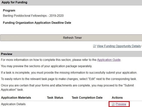Image resolution: width=142 pixels, height=107 pixels.
Task: Select the Application Details row label
Action: (13, 104)
